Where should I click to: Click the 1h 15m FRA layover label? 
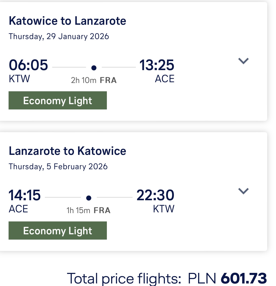(88, 210)
